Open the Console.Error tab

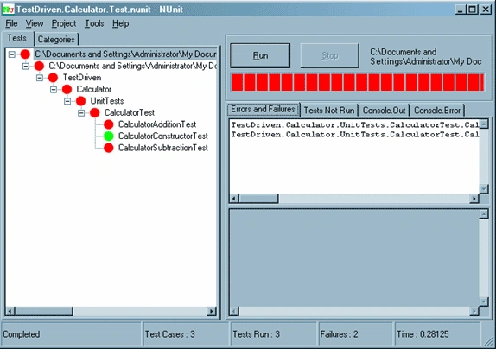pos(437,111)
